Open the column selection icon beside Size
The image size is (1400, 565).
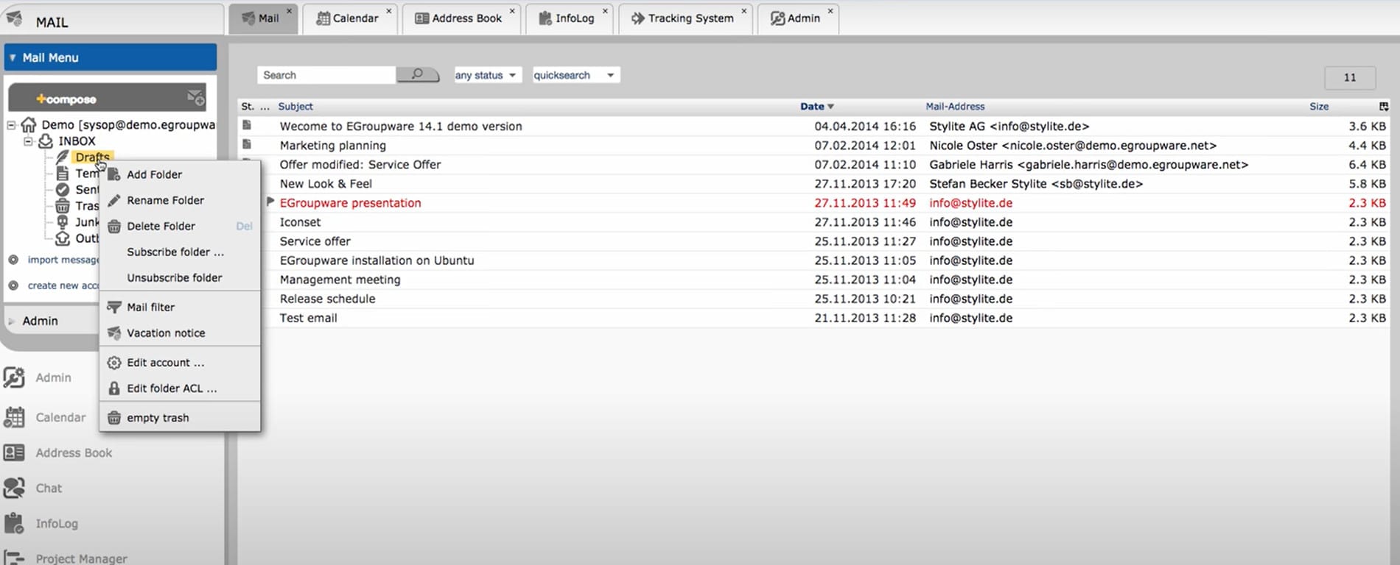click(x=1384, y=107)
